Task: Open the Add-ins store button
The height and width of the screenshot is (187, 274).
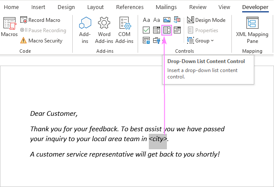Action: (x=85, y=30)
